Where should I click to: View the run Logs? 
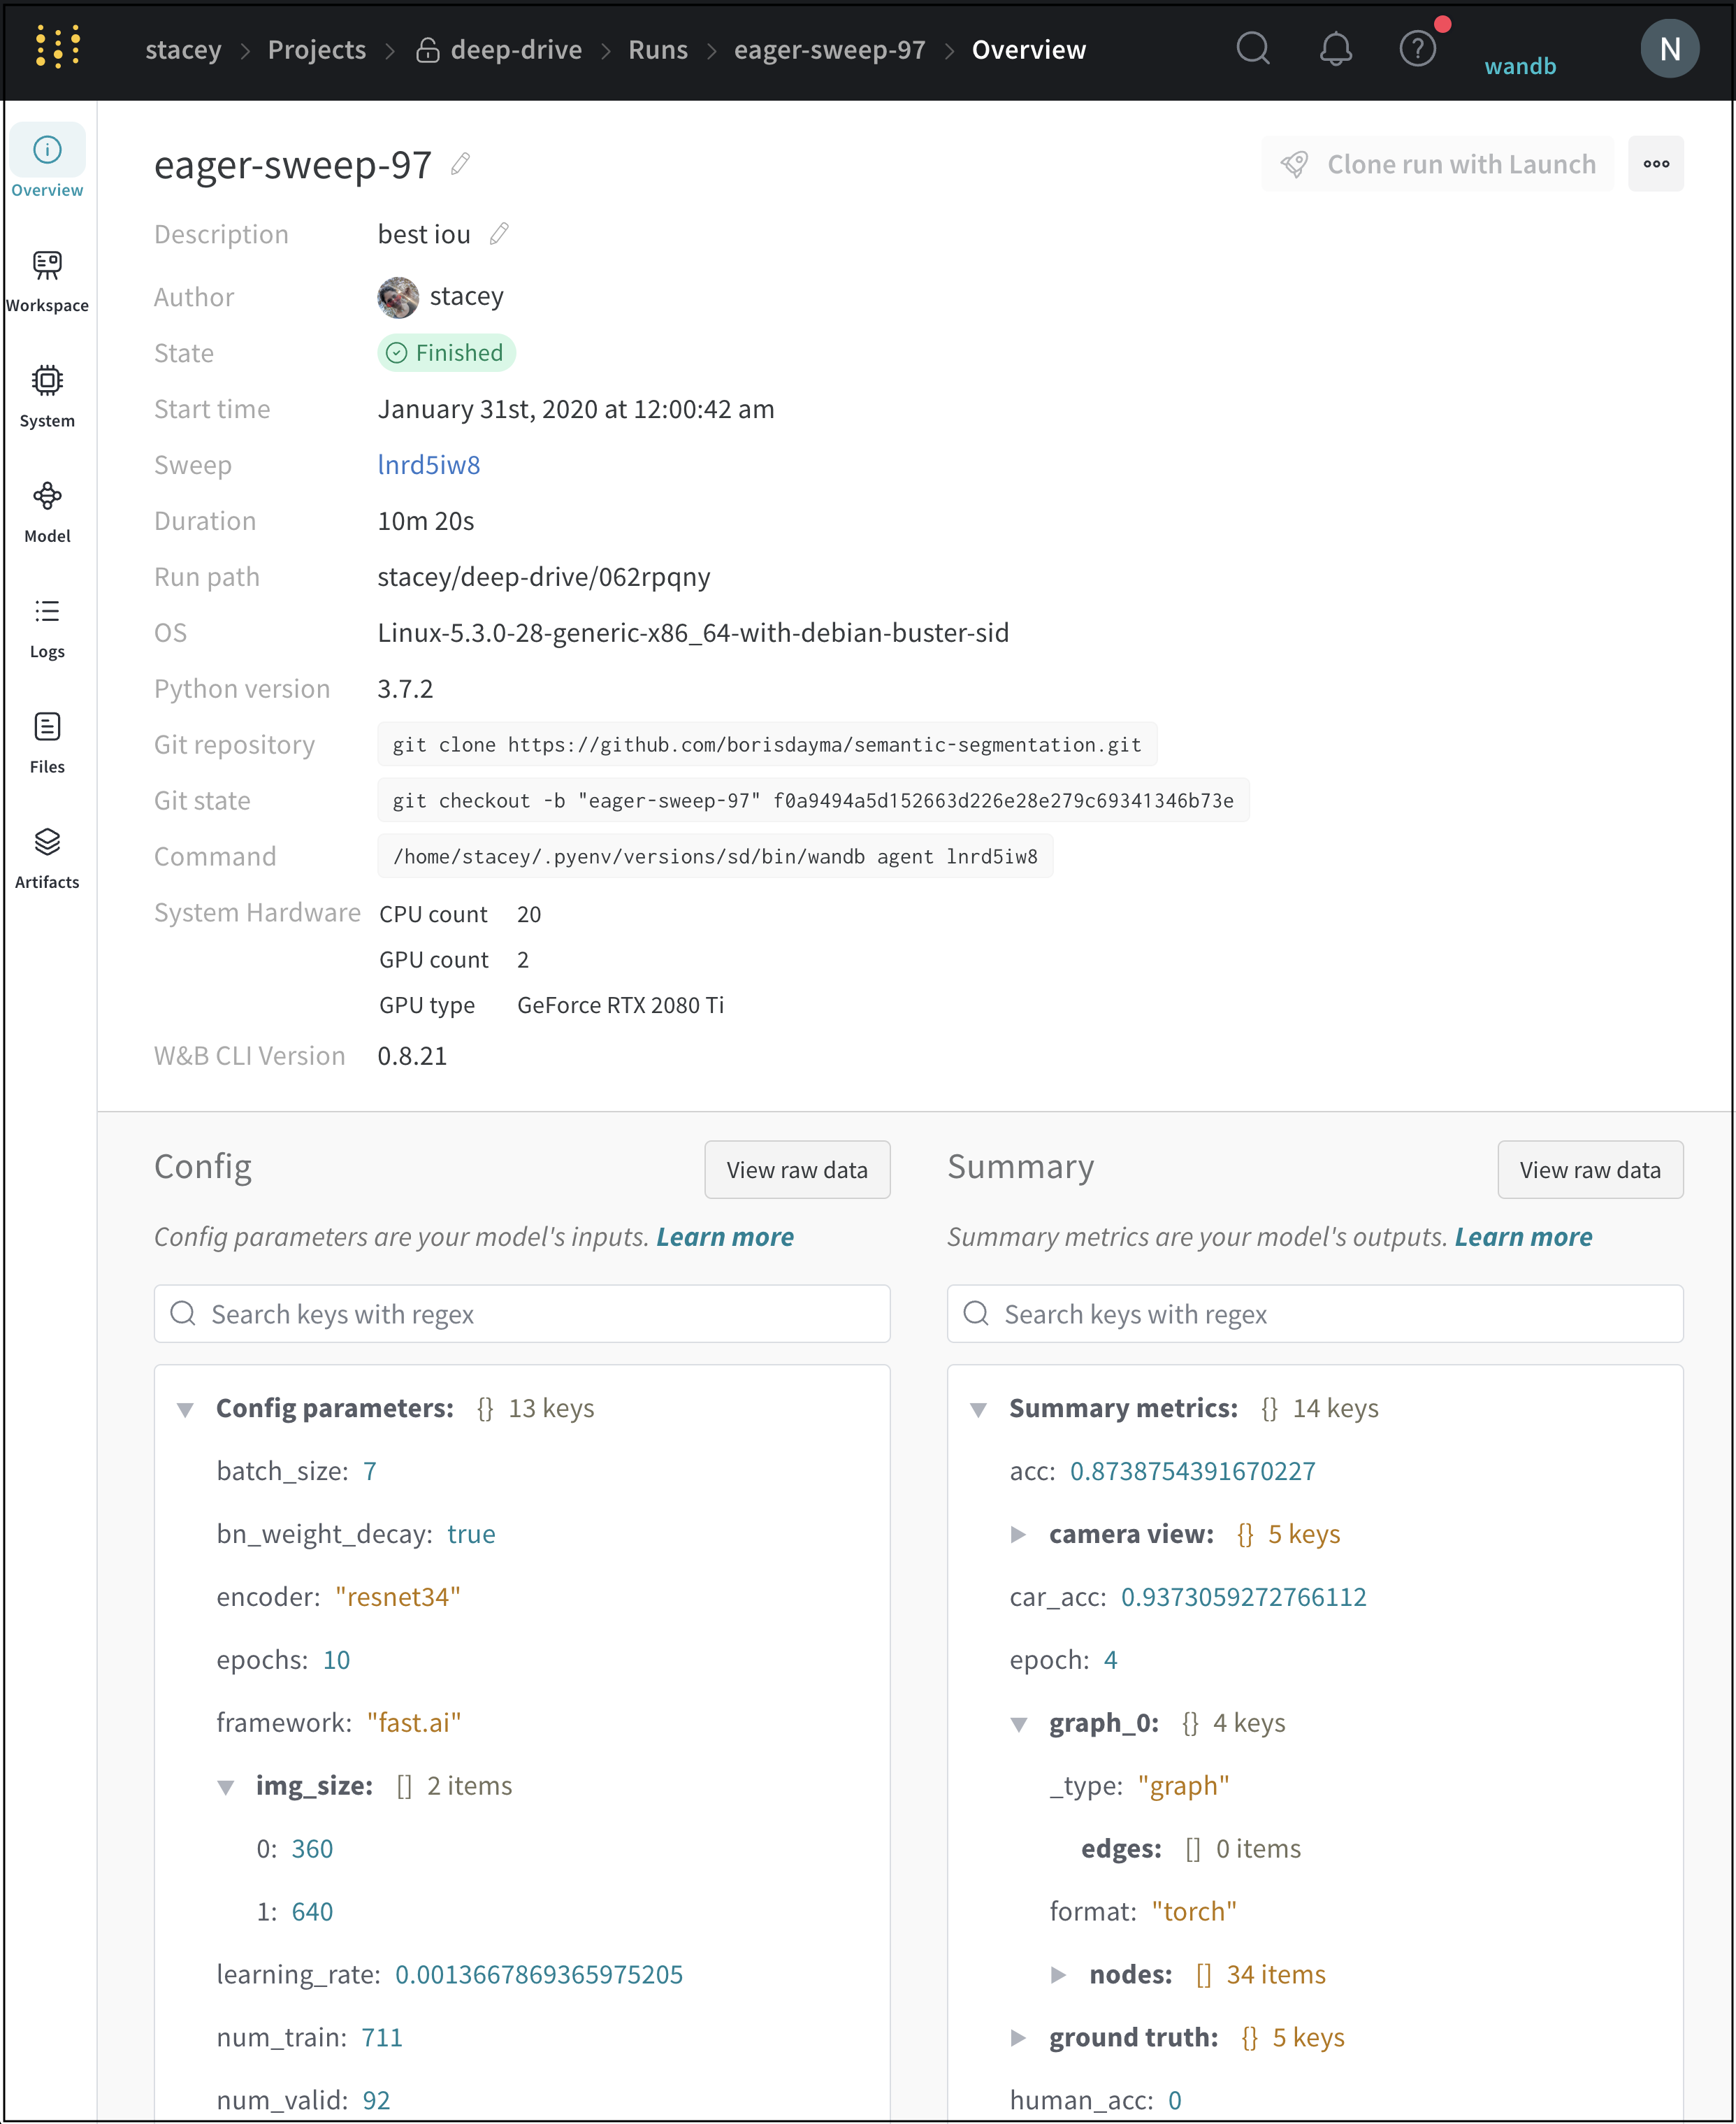[x=47, y=625]
